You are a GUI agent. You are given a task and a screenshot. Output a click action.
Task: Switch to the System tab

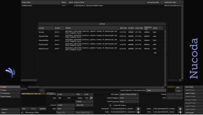(x=10, y=90)
